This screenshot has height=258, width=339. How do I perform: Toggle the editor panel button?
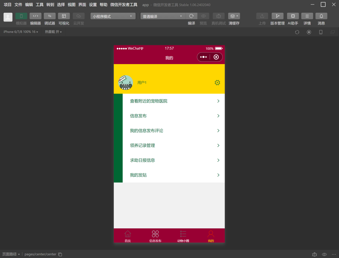[36, 16]
